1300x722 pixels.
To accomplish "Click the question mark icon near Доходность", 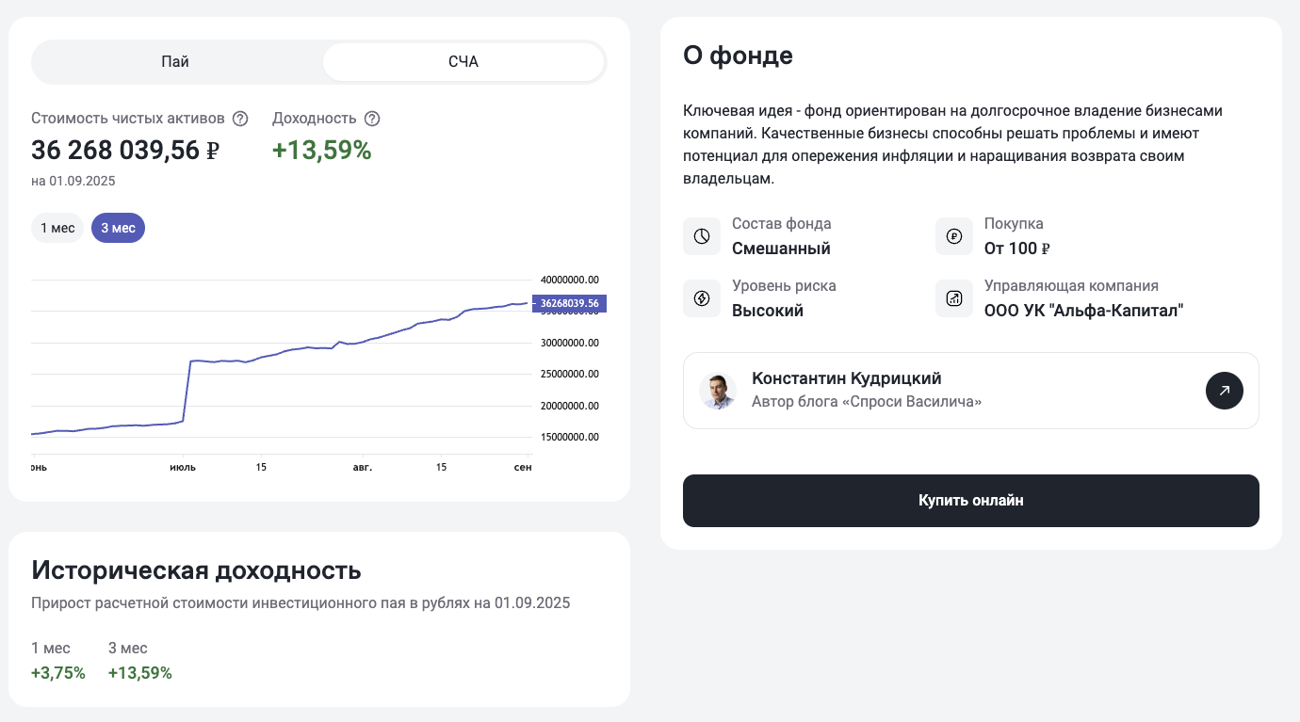I will pos(372,118).
